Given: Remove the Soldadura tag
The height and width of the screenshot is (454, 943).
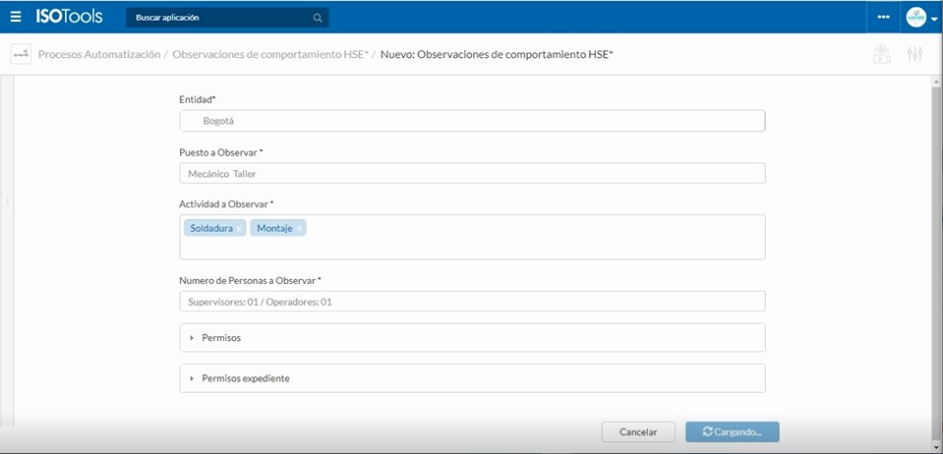Looking at the screenshot, I should pyautogui.click(x=239, y=228).
